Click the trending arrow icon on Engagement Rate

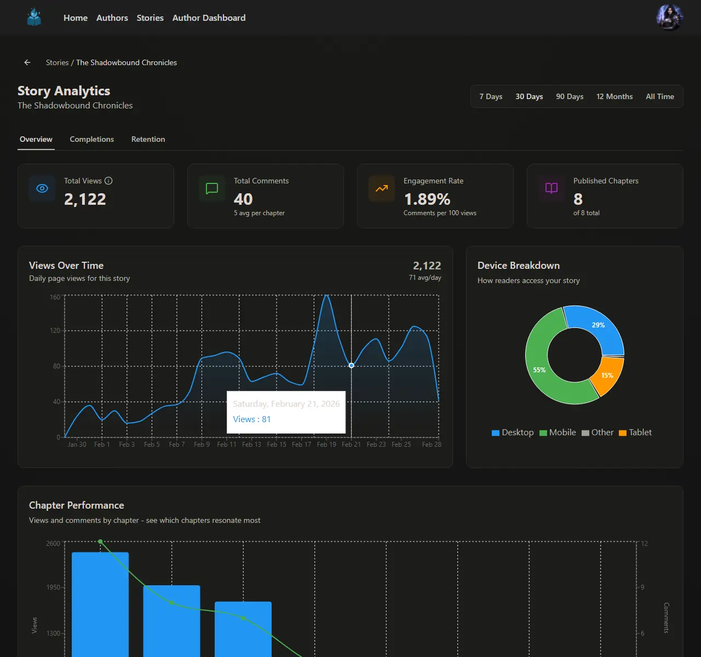[x=382, y=188]
